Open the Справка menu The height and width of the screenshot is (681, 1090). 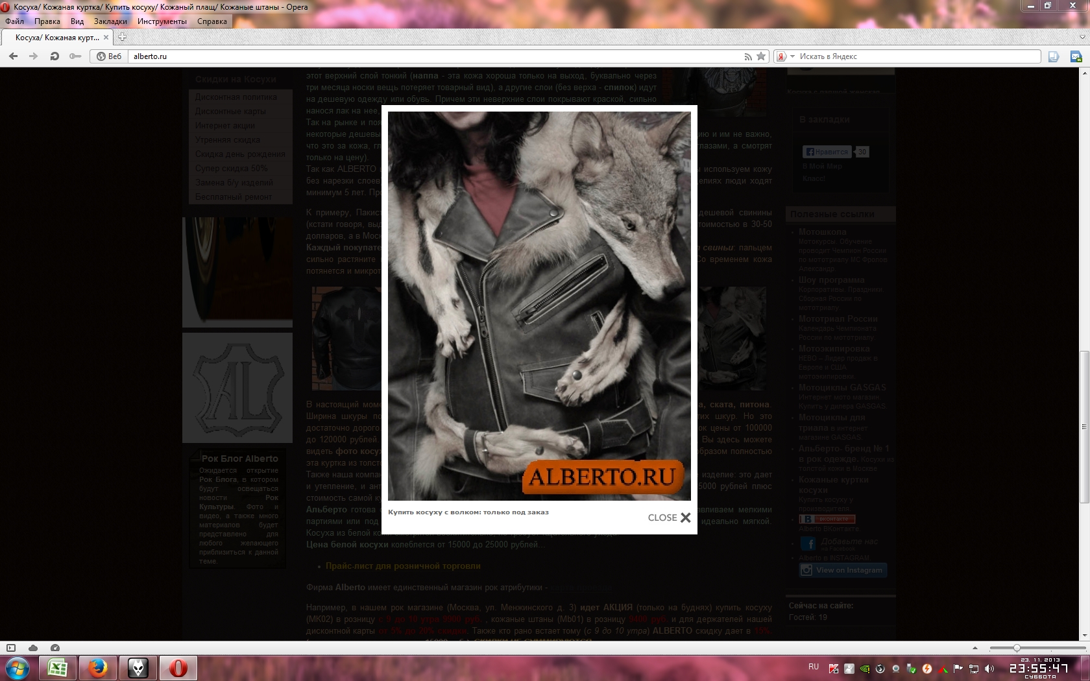[x=212, y=21]
